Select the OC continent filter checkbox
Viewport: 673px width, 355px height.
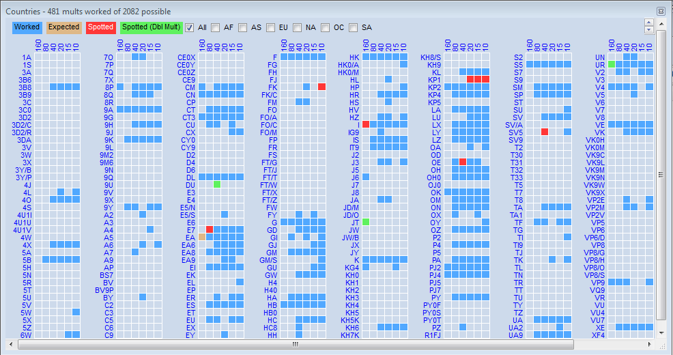326,27
